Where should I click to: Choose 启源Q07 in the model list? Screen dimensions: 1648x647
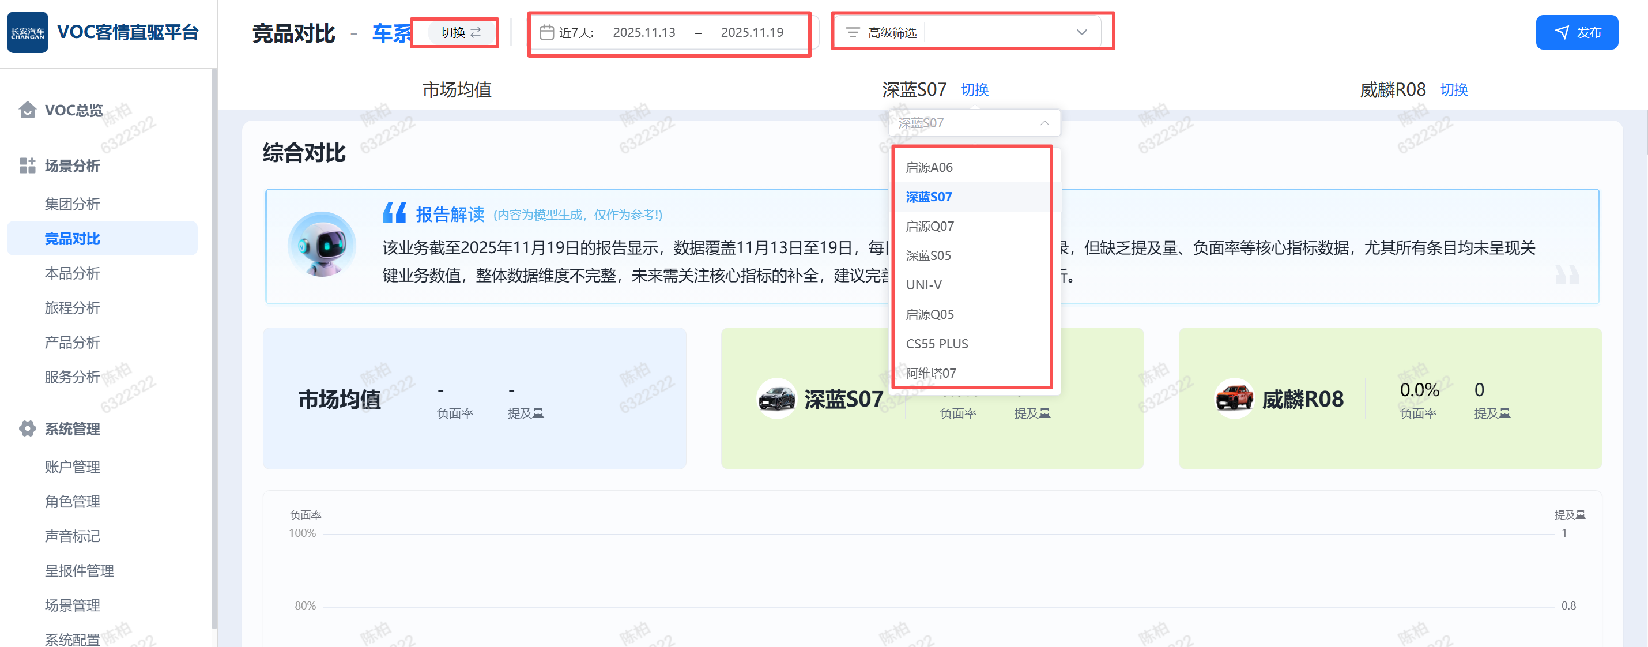tap(930, 227)
